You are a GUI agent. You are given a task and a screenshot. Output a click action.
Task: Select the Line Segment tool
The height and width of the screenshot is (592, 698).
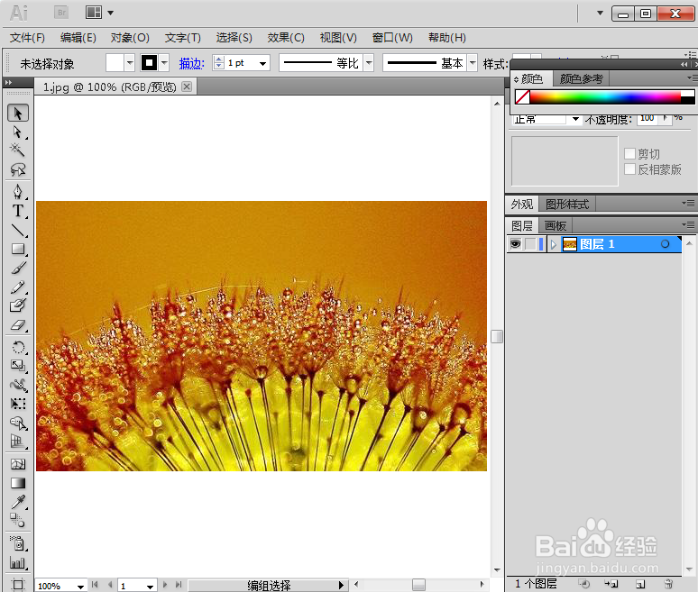18,230
